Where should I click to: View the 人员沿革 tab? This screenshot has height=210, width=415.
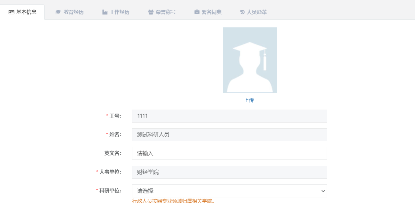[x=257, y=12]
